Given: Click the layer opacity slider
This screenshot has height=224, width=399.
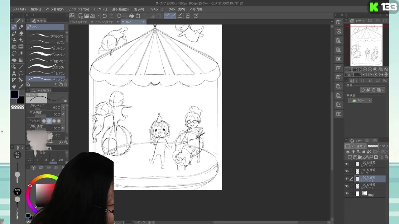Looking at the screenshot, I should coord(373,146).
